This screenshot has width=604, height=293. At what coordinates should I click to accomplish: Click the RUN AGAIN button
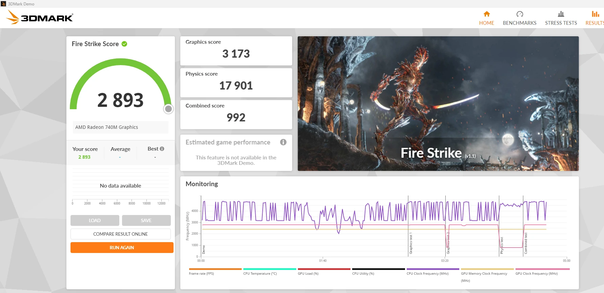122,248
